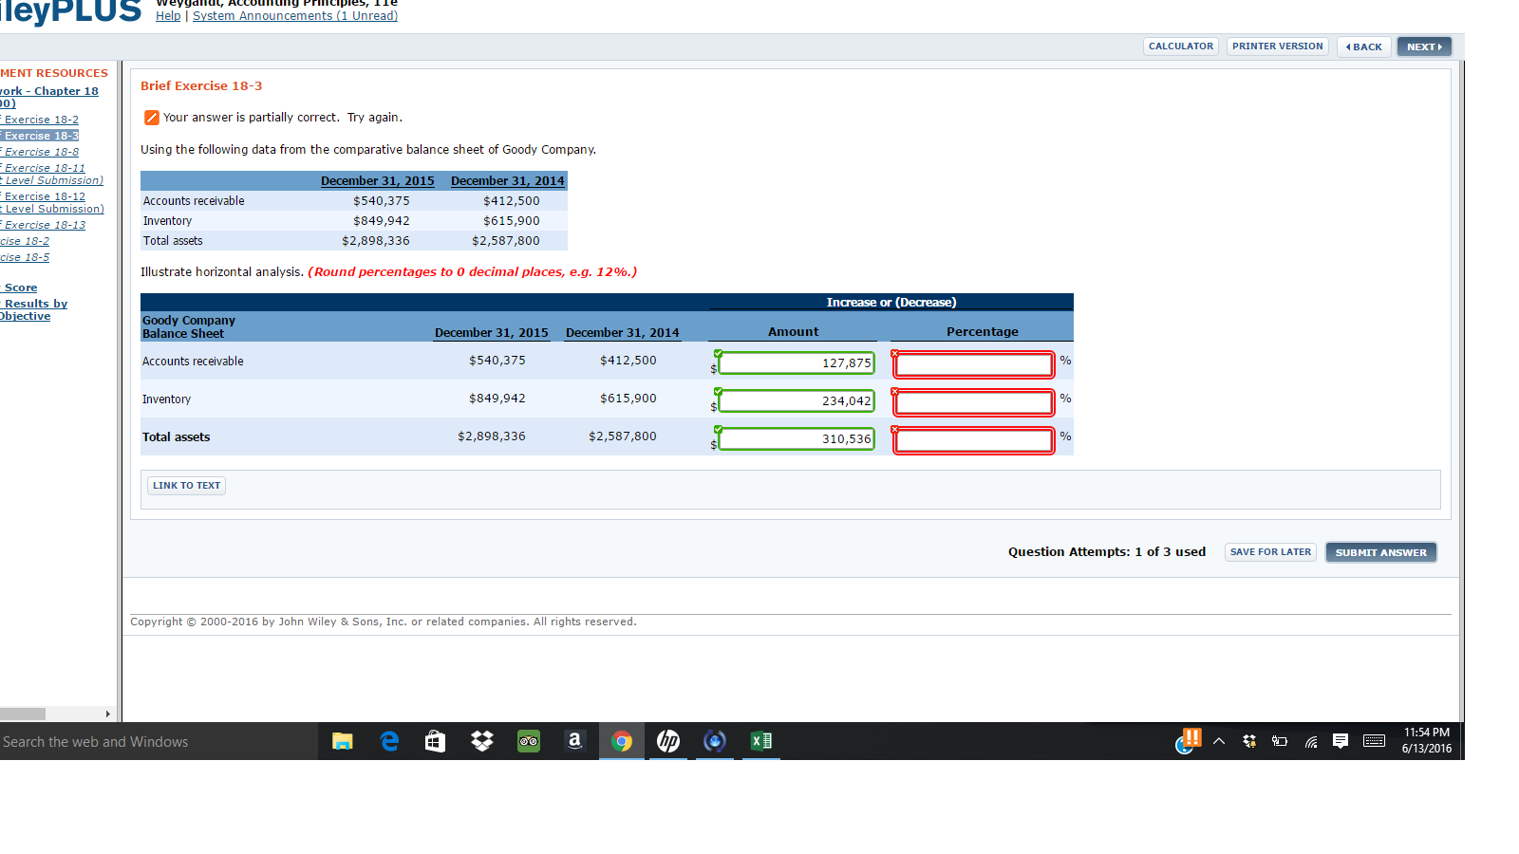1519x854 pixels.
Task: Open TripAdvisor taskbar icon
Action: 529,741
